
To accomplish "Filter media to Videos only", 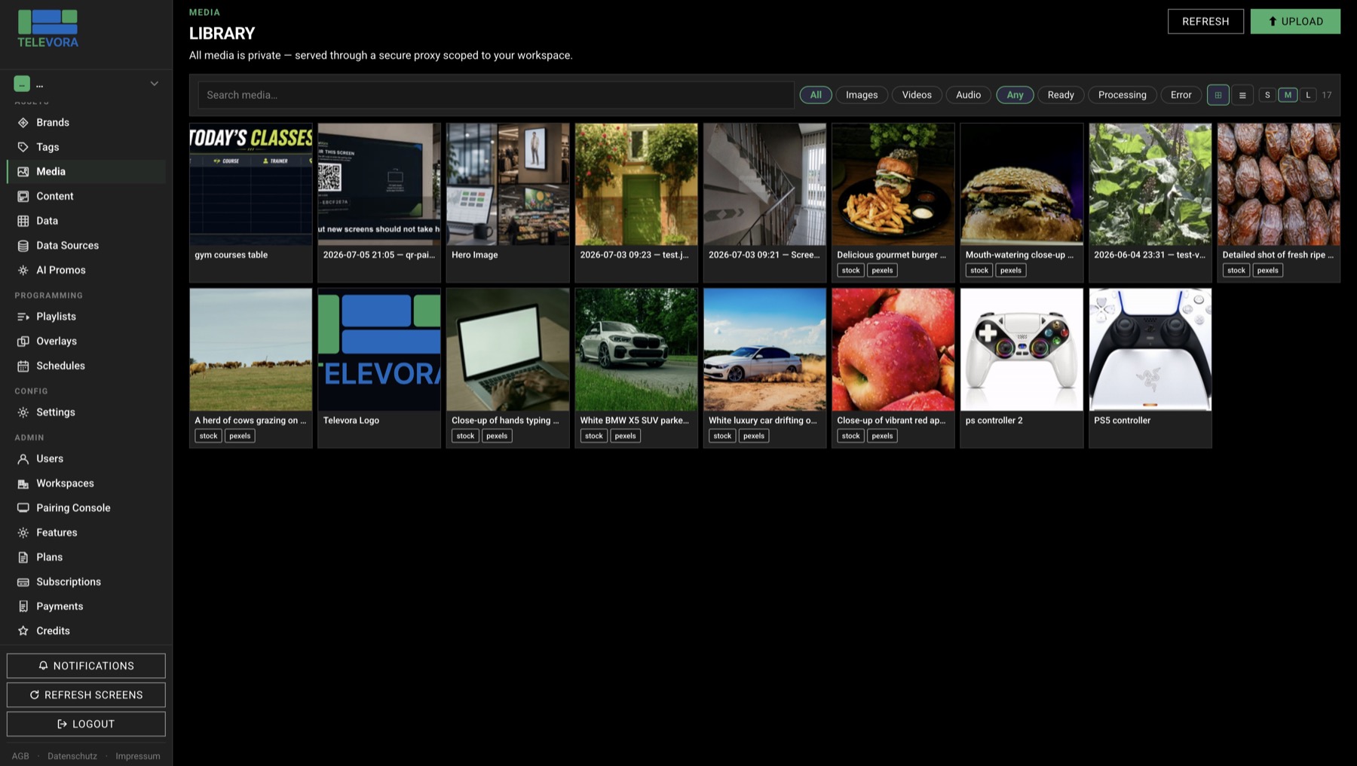I will pyautogui.click(x=917, y=95).
